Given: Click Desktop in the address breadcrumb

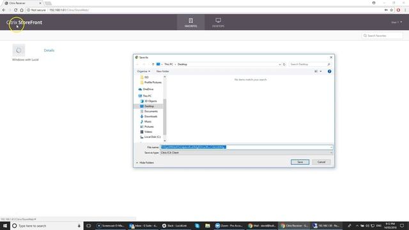Looking at the screenshot, I should (x=182, y=64).
